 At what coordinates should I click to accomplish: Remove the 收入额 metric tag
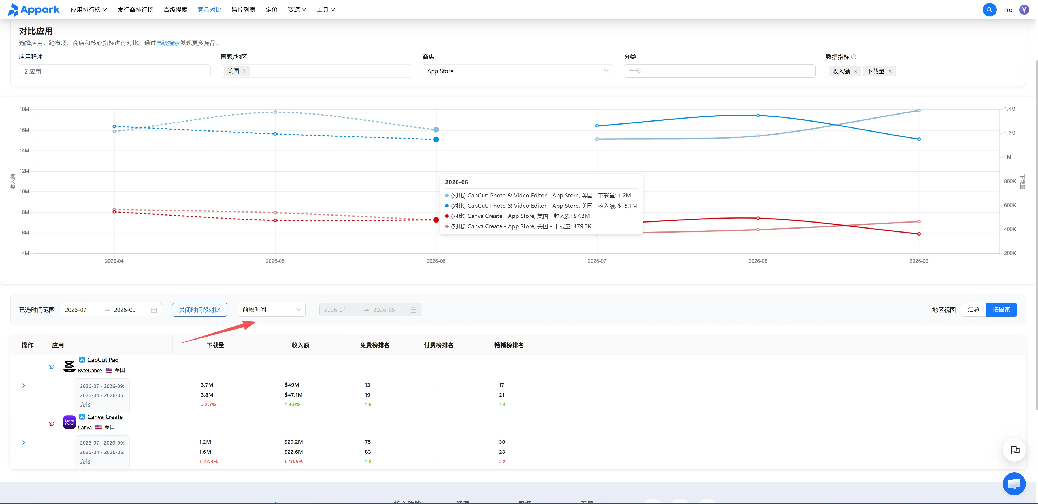coord(855,71)
